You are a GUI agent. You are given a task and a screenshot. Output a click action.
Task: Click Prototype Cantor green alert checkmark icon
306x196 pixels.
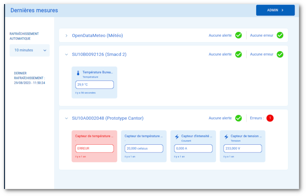(239, 118)
